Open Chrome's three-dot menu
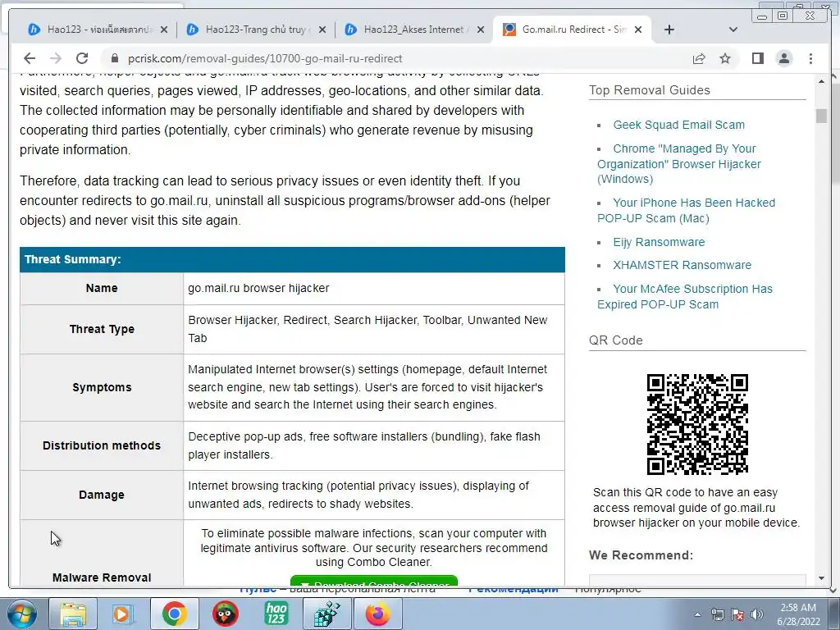The width and height of the screenshot is (840, 630). point(810,58)
